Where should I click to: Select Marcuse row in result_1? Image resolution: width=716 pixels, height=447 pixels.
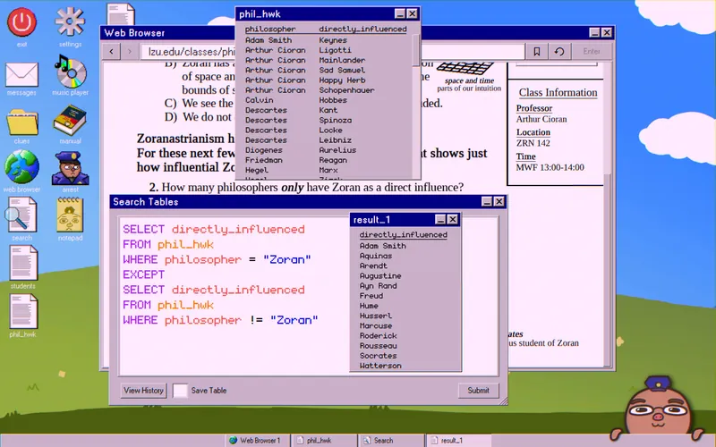(376, 325)
